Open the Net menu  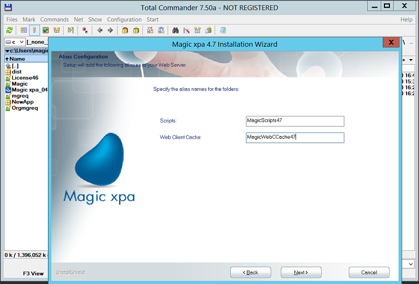point(79,19)
